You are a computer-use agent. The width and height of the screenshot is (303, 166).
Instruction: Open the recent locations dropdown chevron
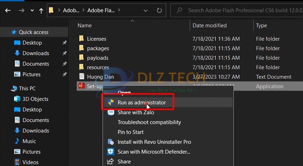coord(32,10)
